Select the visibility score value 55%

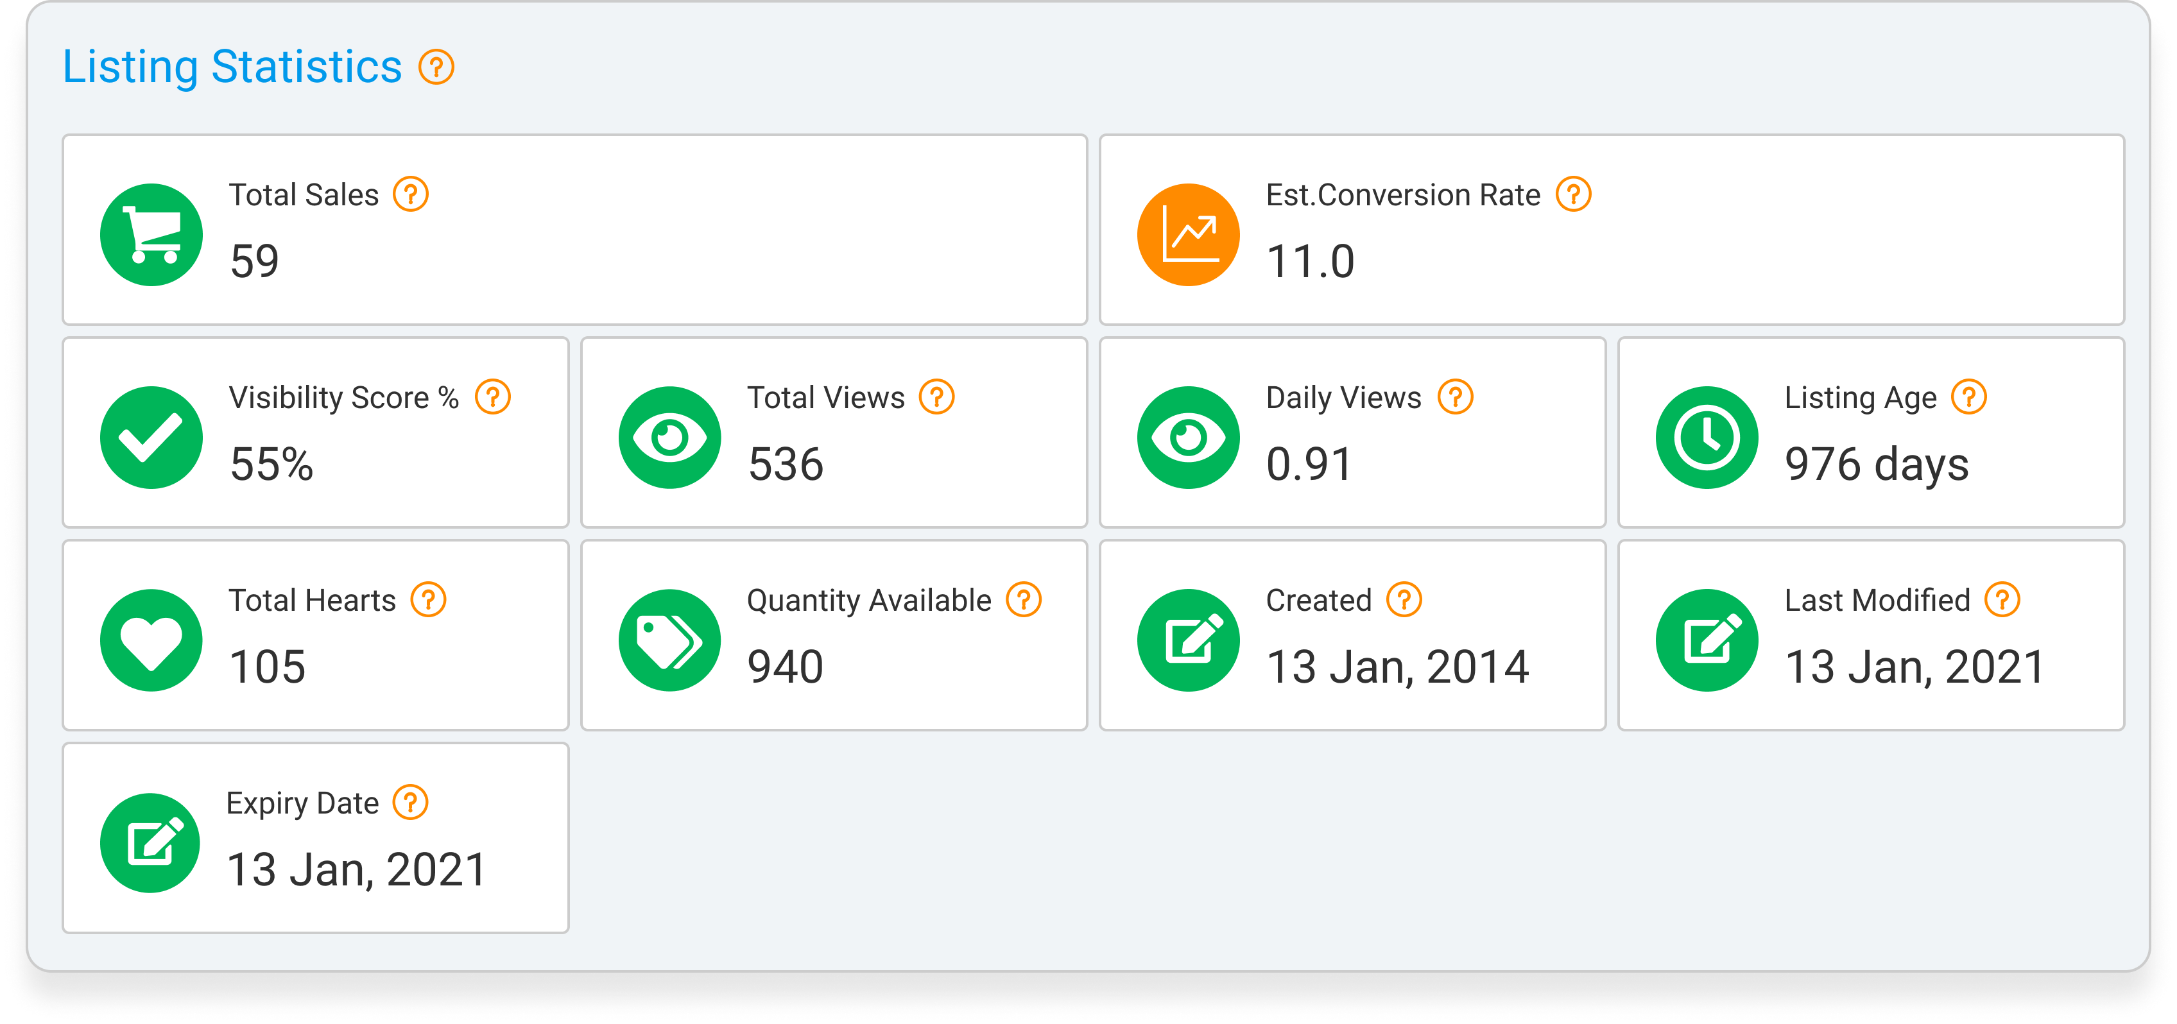271,464
